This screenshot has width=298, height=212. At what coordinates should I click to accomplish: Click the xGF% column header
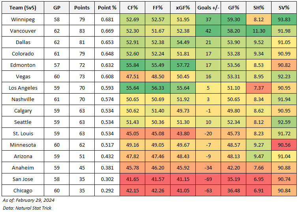[193, 7]
